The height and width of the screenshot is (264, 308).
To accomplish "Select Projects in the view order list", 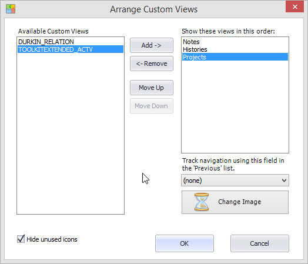I will pos(235,57).
